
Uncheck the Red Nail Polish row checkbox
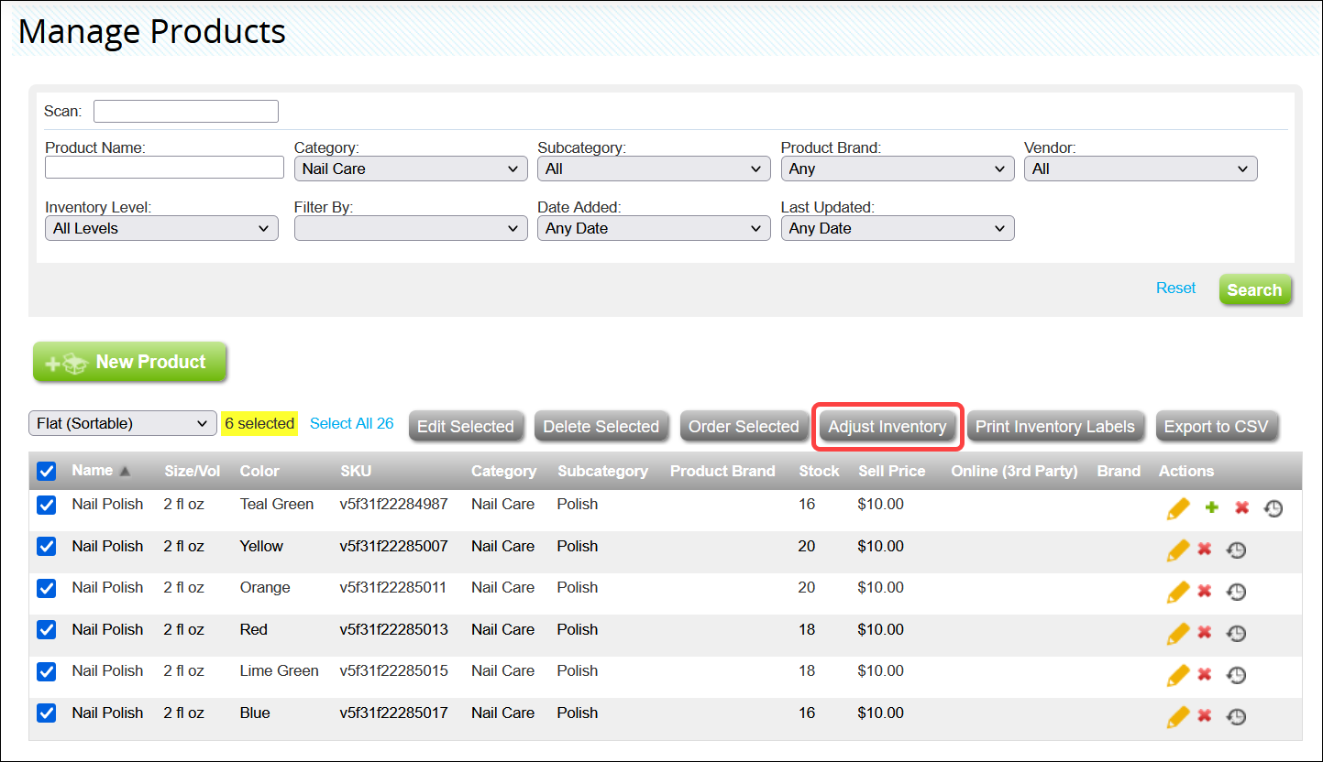pos(46,629)
